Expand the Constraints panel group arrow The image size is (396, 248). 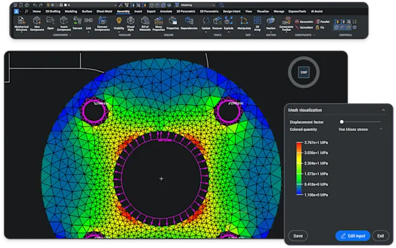tap(313, 35)
